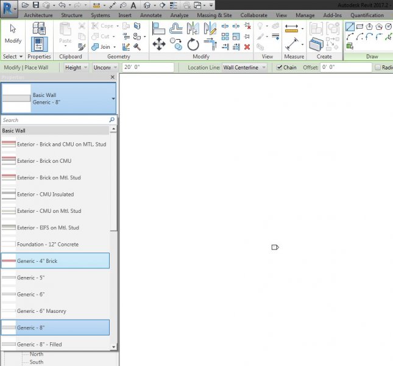Choose Exterior - EIFS on Mtl. Stud wall type
The image size is (393, 366).
coord(55,228)
